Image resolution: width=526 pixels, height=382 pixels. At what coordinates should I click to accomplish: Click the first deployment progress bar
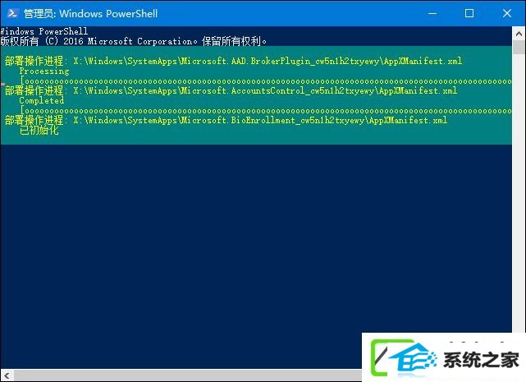point(266,81)
